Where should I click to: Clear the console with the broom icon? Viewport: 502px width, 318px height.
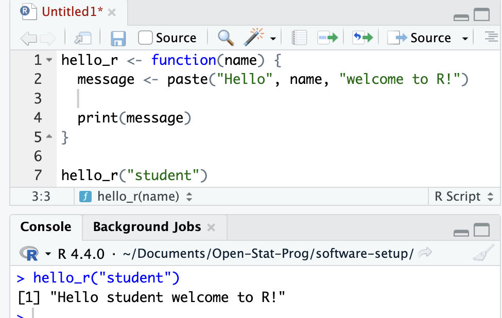[482, 254]
